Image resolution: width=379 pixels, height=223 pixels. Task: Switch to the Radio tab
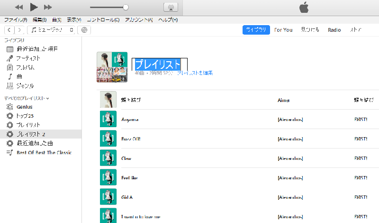pyautogui.click(x=334, y=30)
